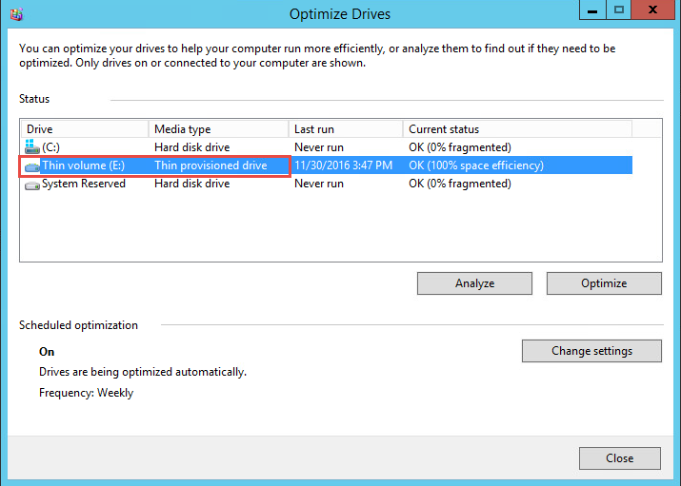Select the System Reserved drive row
The height and width of the screenshot is (486, 681).
pos(84,184)
